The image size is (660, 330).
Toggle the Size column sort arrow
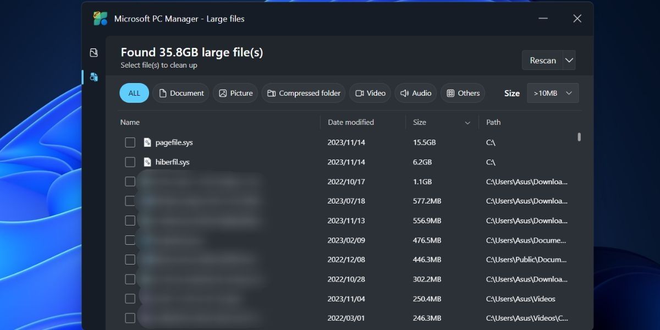click(467, 122)
